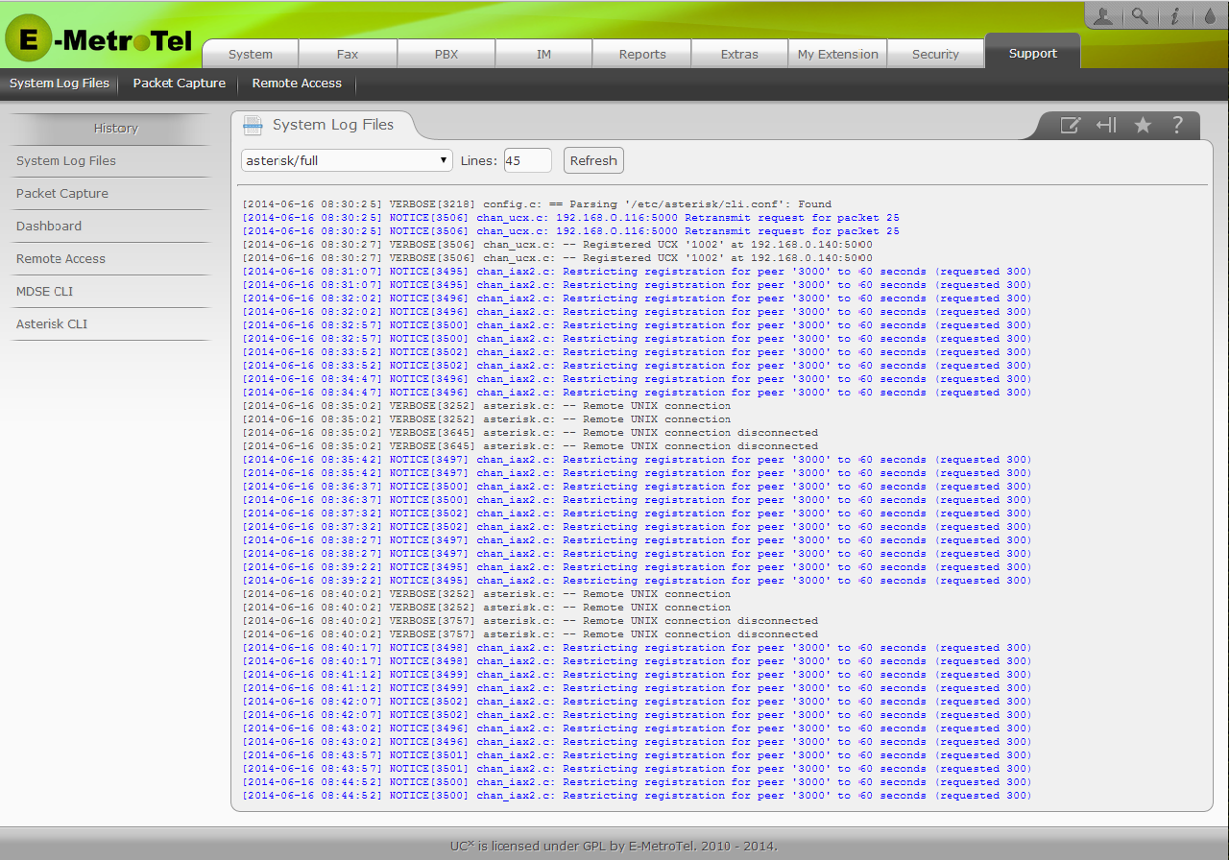This screenshot has width=1230, height=860.
Task: Open the Reports tab
Action: click(x=642, y=54)
